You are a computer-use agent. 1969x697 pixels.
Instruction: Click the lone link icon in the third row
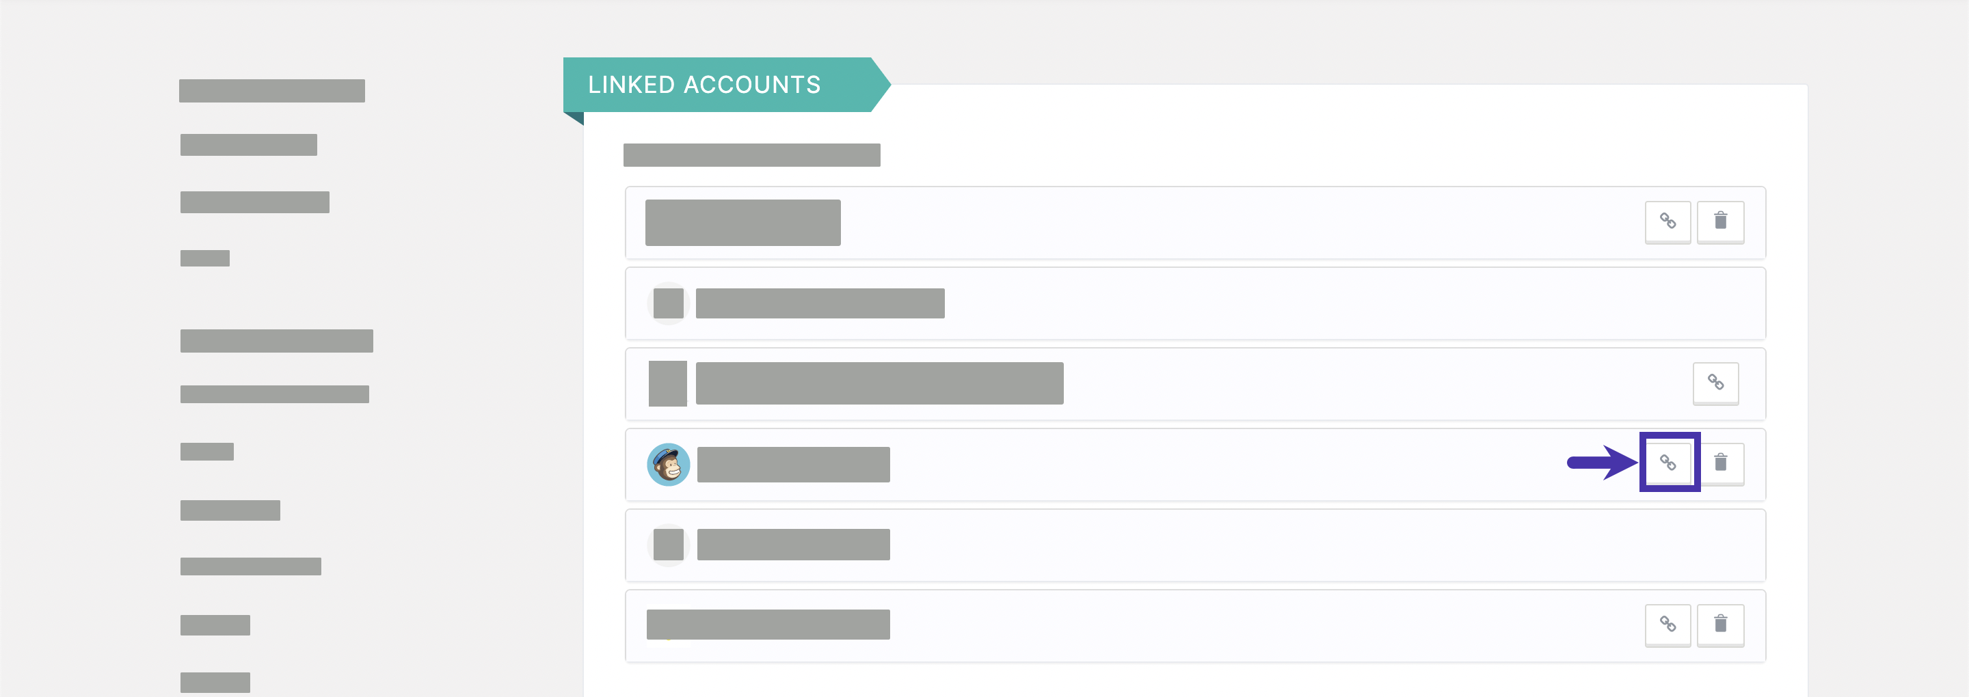point(1716,383)
